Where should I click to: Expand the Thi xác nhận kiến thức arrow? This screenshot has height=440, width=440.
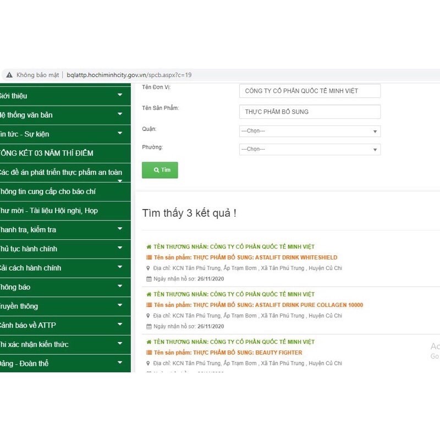tap(120, 343)
